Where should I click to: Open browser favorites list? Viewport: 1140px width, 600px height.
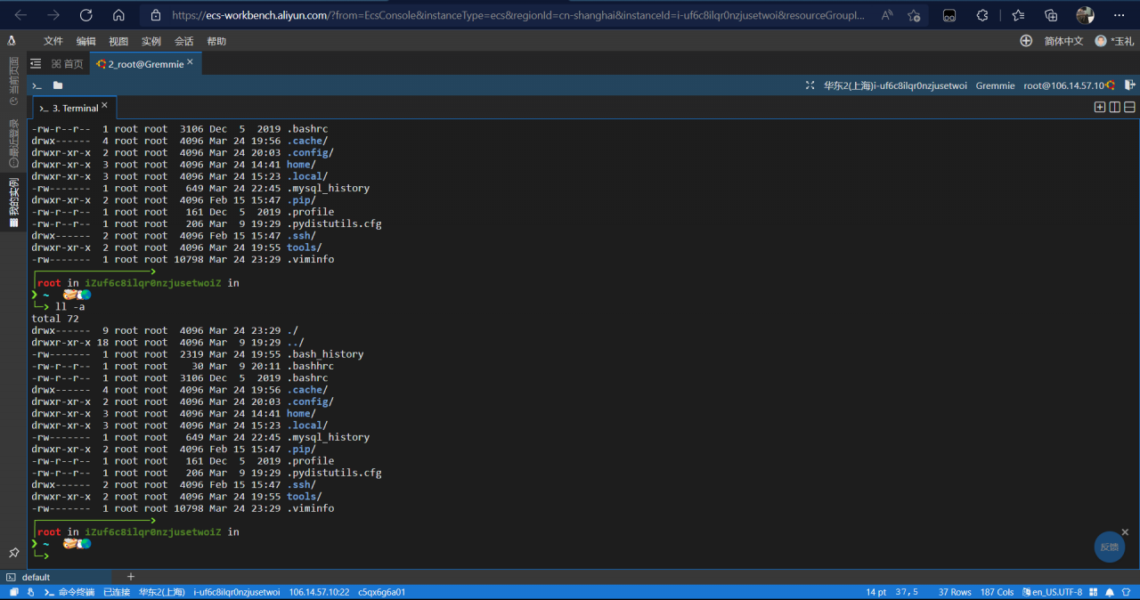[1018, 15]
